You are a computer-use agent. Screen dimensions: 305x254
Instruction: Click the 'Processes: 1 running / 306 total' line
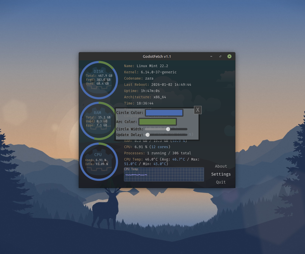click(158, 153)
